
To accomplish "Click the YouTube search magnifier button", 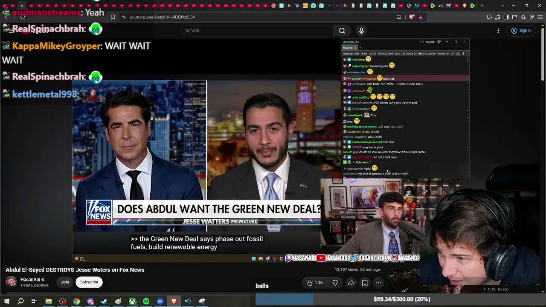I will tap(342, 31).
